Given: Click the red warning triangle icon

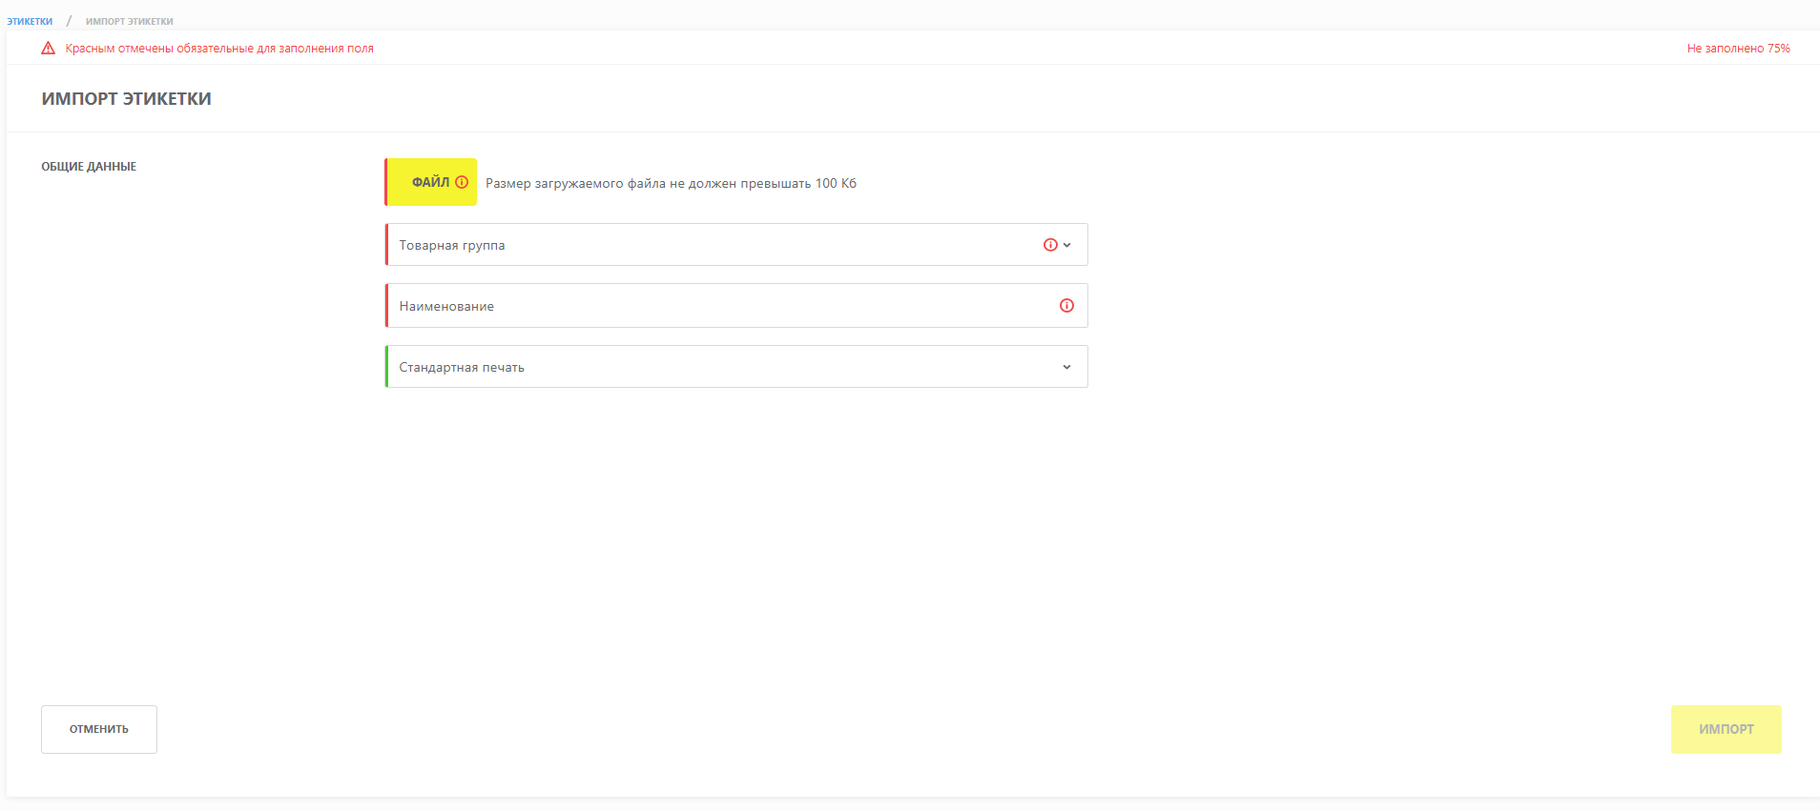Looking at the screenshot, I should coord(48,48).
